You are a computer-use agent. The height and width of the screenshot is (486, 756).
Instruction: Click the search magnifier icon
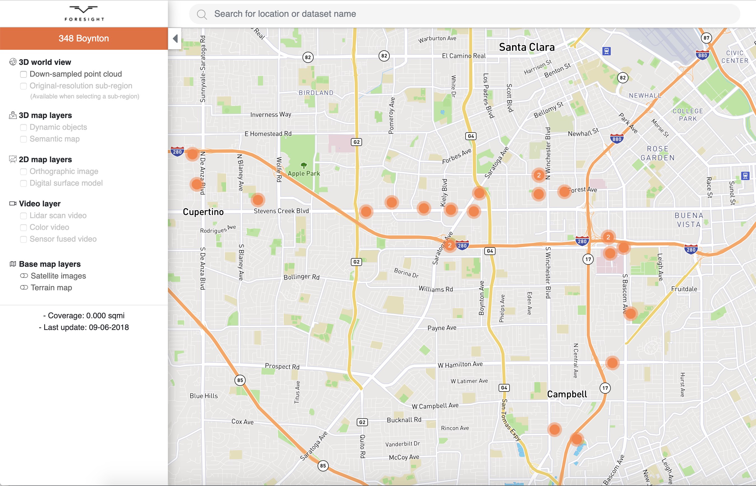click(202, 14)
